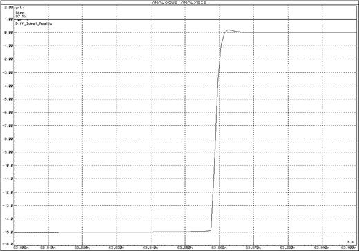Click the overshoot peak of the rising curve

(229, 30)
